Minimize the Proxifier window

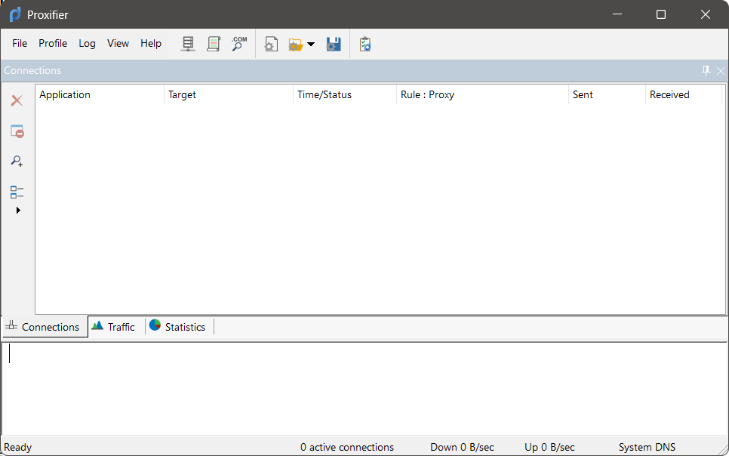tap(617, 14)
